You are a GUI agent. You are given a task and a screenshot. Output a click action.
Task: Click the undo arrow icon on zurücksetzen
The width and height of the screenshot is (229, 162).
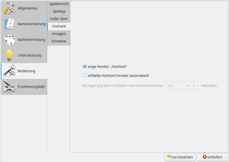(169, 157)
